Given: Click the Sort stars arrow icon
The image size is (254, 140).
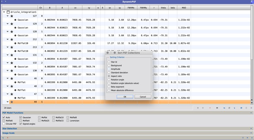Looking at the screenshot, I should coord(234,108).
